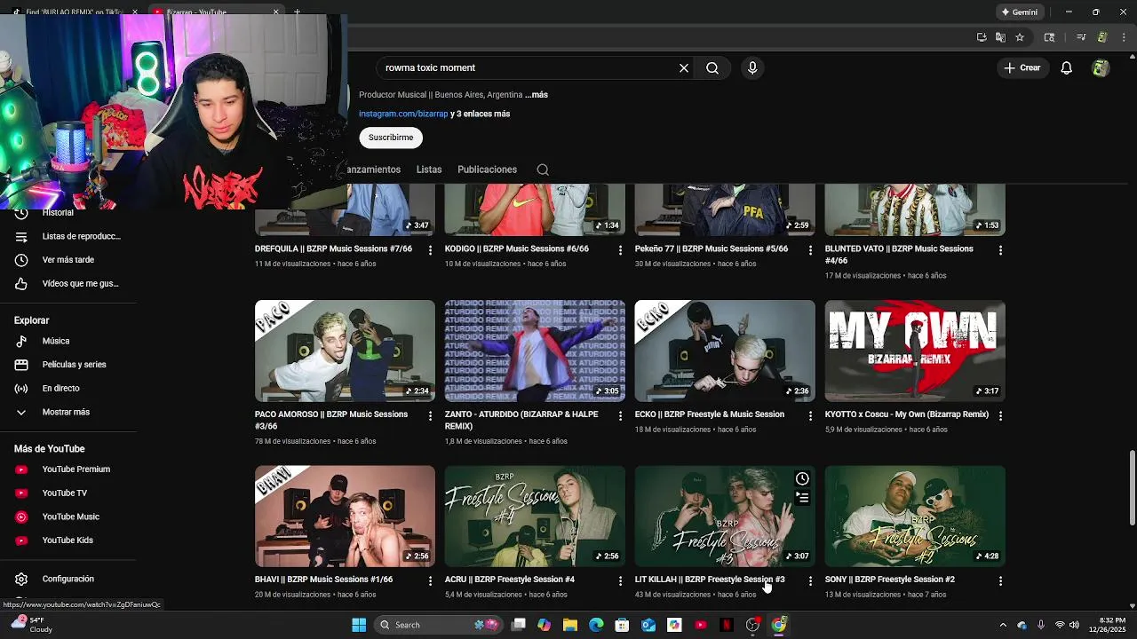1137x639 pixels.
Task: Click the Crear button
Action: [1022, 68]
